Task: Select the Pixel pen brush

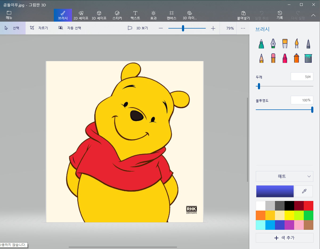Action: coord(308,44)
